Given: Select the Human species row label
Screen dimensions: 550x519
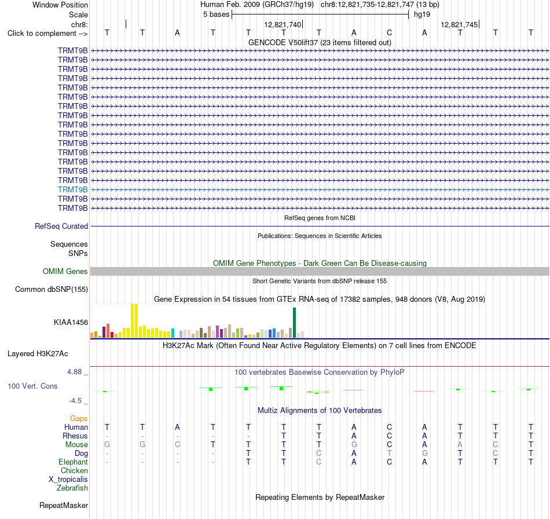Looking at the screenshot, I should pyautogui.click(x=76, y=427).
